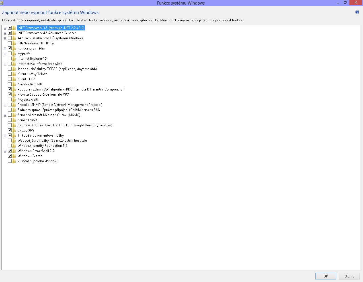Cancel with the Storno button
This screenshot has height=282, width=363.
coord(349,276)
